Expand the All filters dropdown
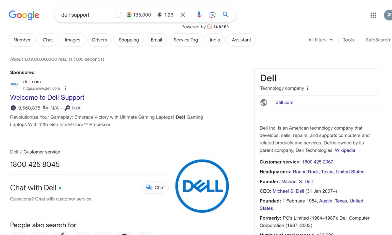The image size is (392, 235). pyautogui.click(x=320, y=40)
